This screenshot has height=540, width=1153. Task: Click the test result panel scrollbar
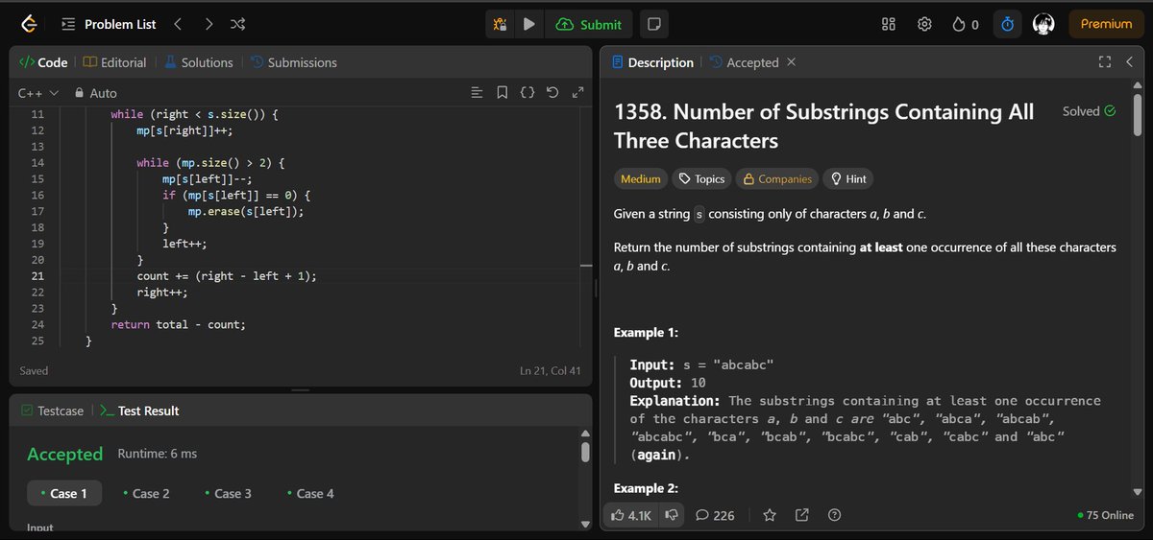(x=585, y=452)
